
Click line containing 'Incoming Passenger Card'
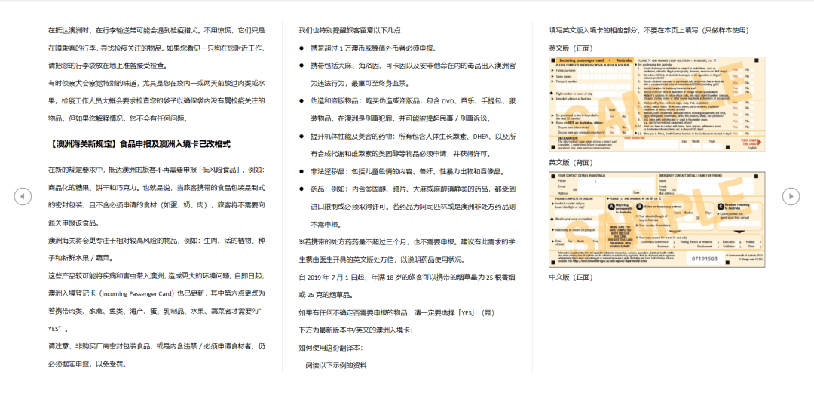pos(157,293)
